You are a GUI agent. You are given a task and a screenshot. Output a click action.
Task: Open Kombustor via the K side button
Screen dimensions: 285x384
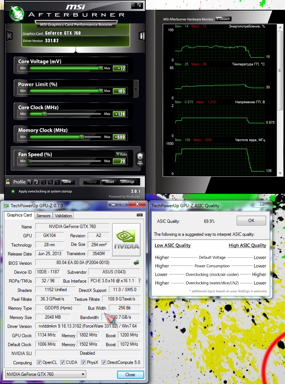click(x=9, y=36)
